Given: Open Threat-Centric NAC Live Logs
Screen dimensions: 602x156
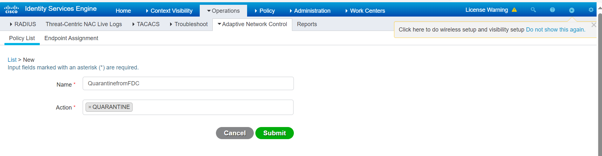Looking at the screenshot, I should click(x=84, y=24).
